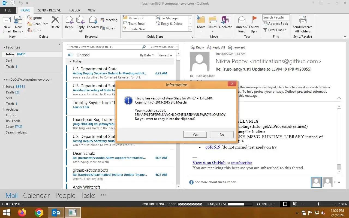The height and width of the screenshot is (218, 349).
Task: Open the Filter Email dropdown
Action: click(x=275, y=30)
